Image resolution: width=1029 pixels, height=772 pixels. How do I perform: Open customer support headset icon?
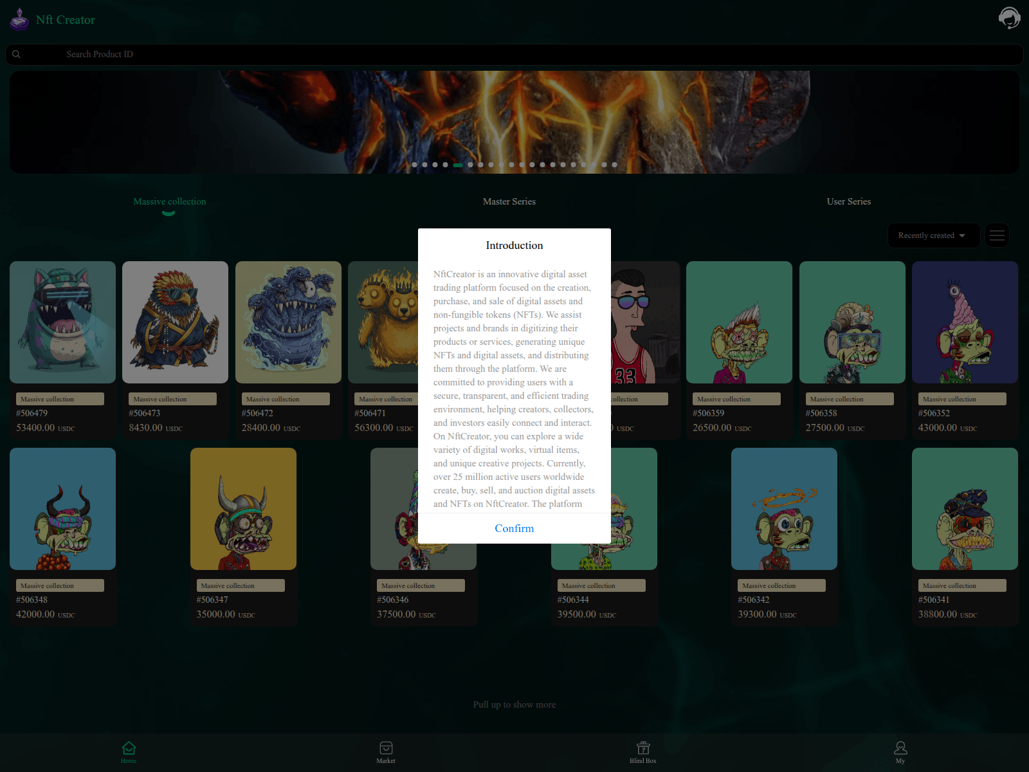[x=1009, y=18]
